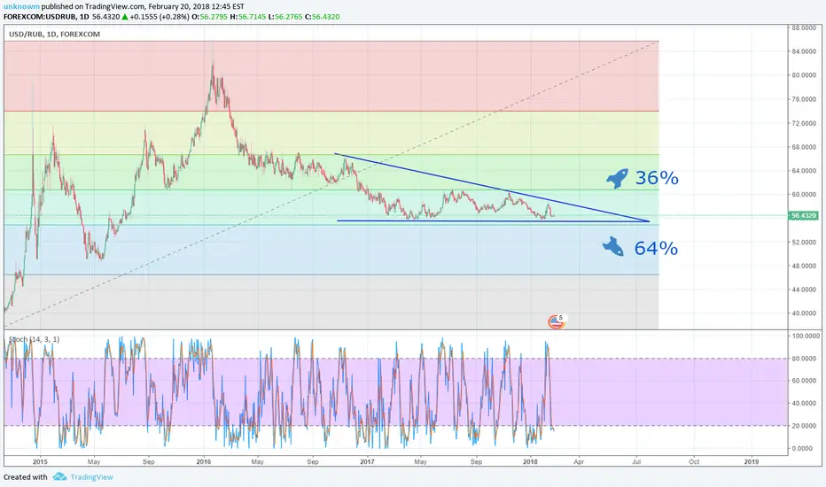Click the 2015 label on the time axis
826x487 pixels.
coord(40,461)
